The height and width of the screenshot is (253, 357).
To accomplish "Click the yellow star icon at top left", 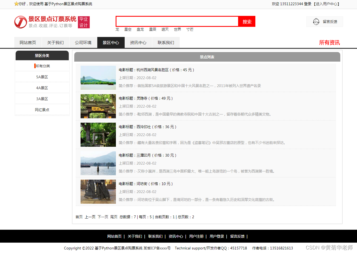I will (x=16, y=4).
